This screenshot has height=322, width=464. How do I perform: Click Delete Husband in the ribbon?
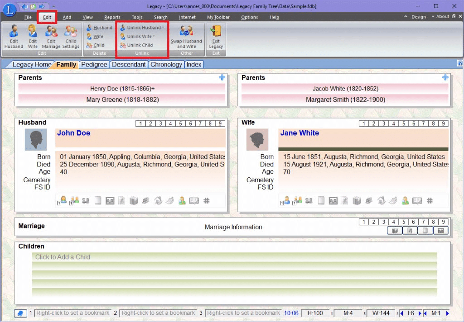(x=99, y=28)
